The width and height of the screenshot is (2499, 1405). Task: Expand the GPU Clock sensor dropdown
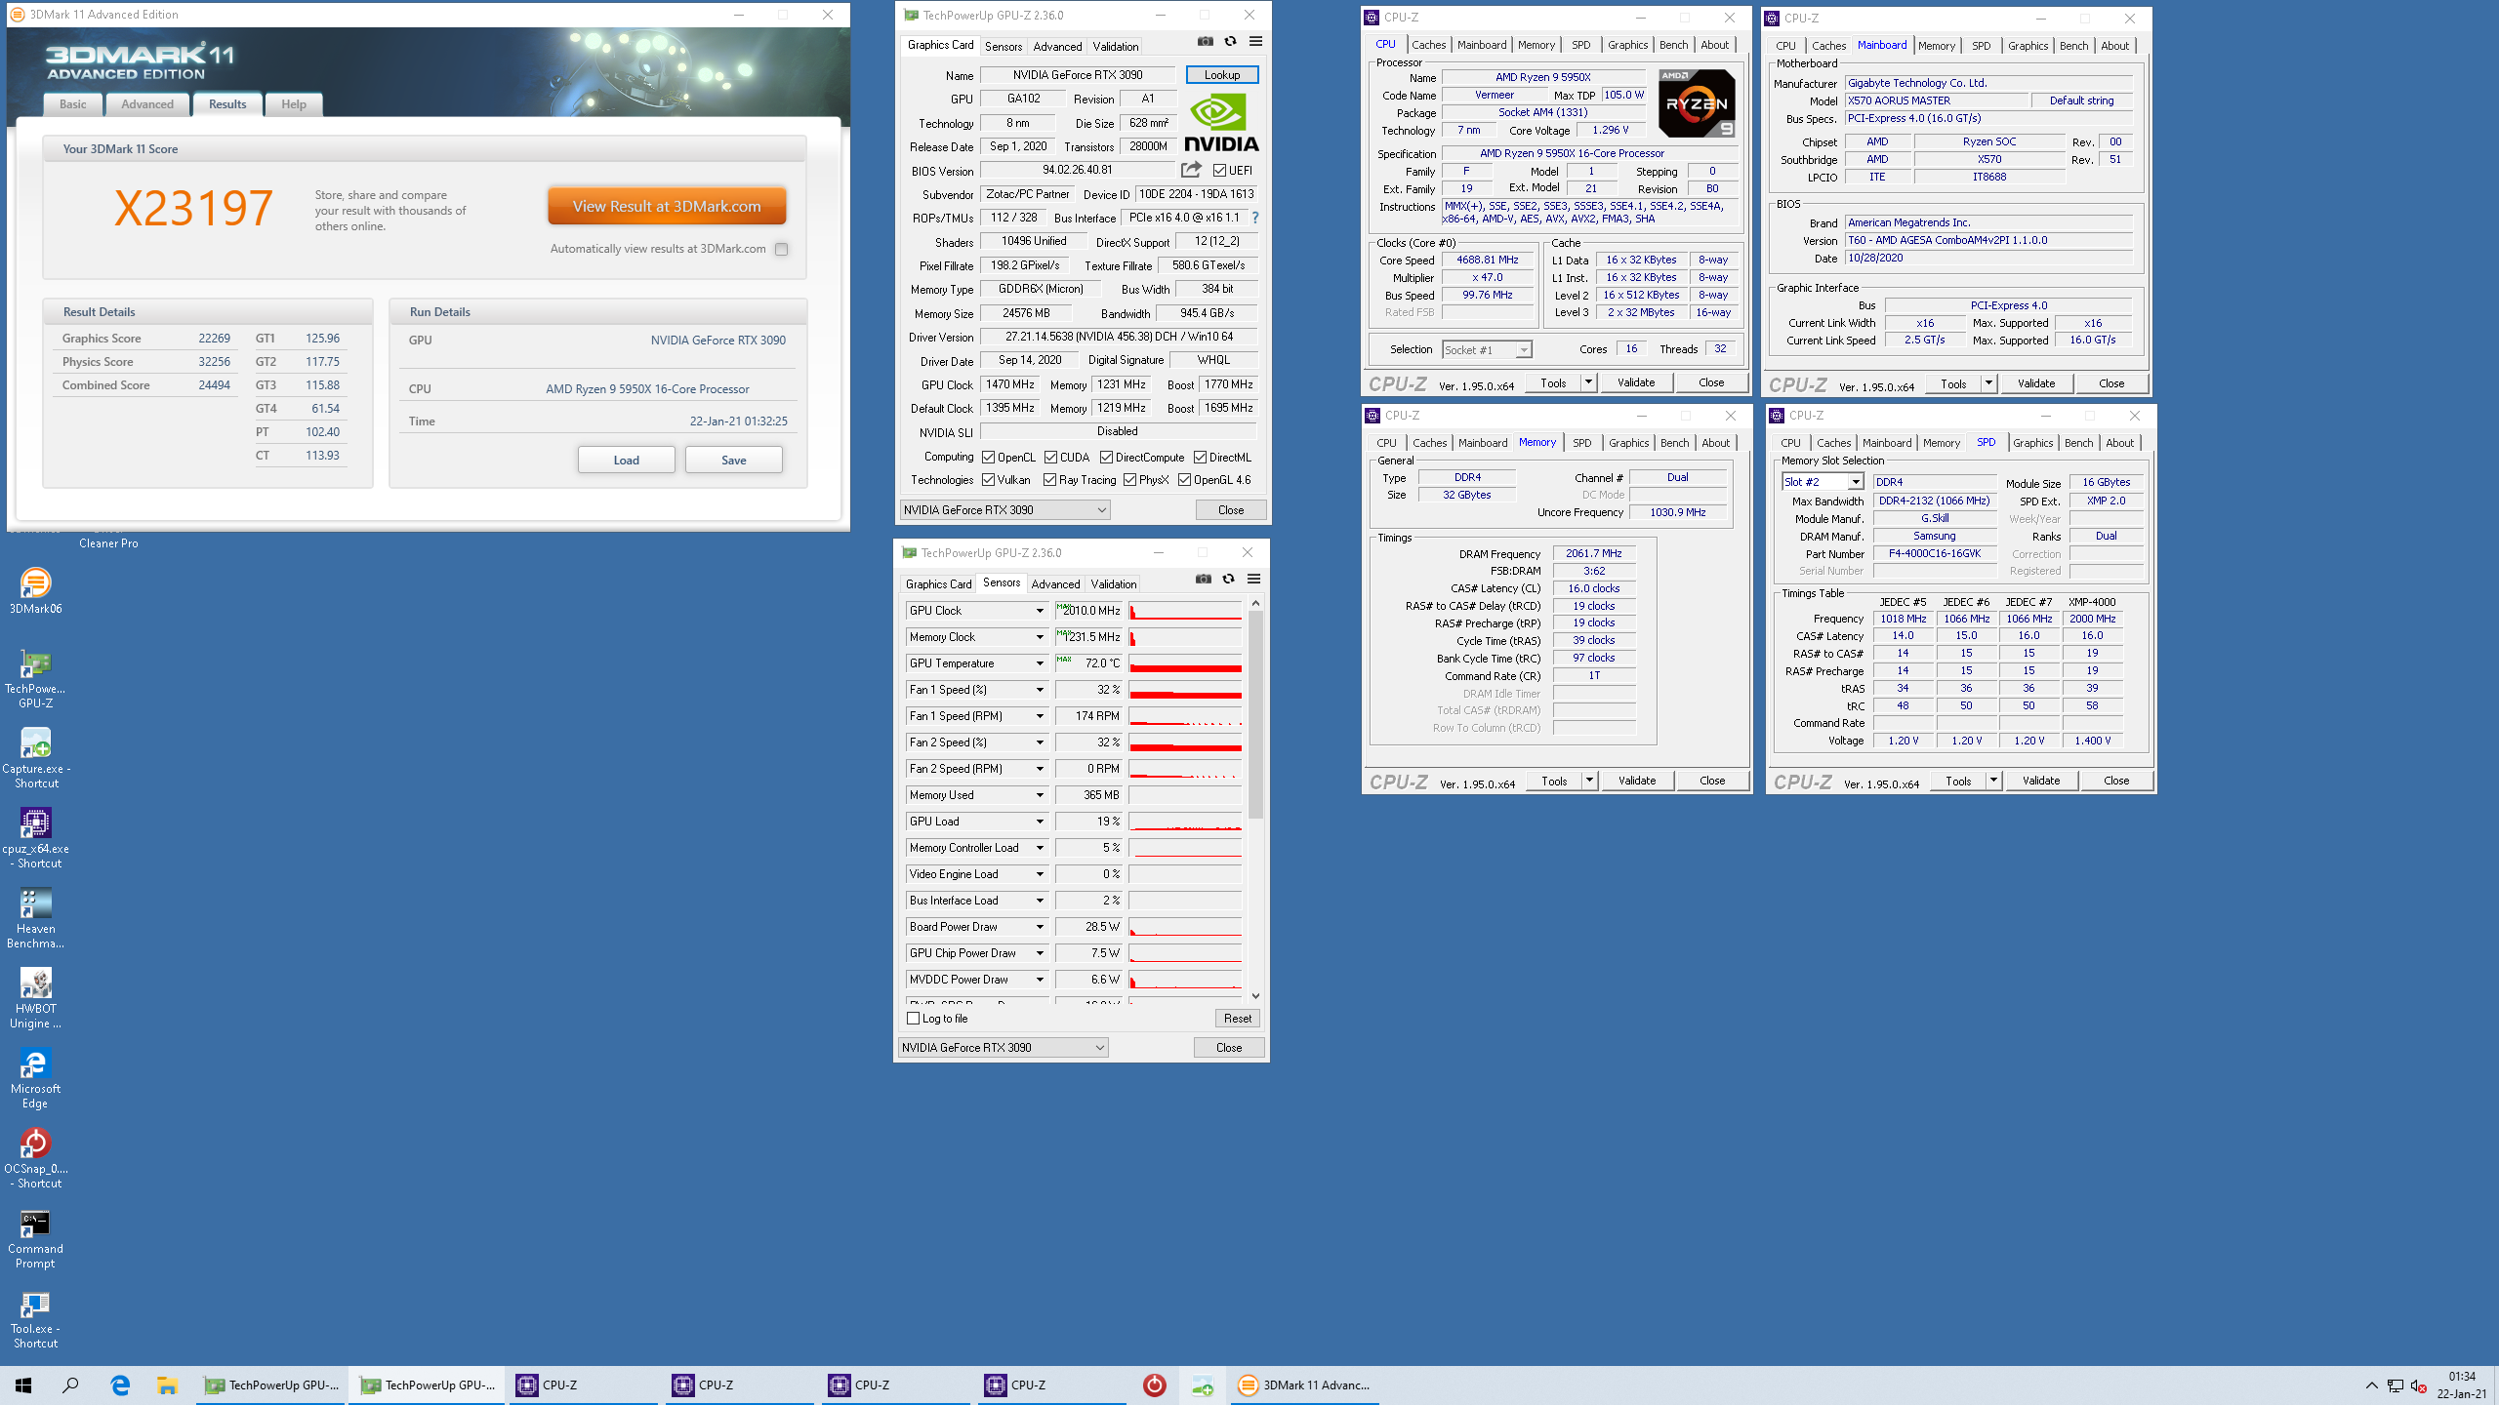pyautogui.click(x=1040, y=611)
